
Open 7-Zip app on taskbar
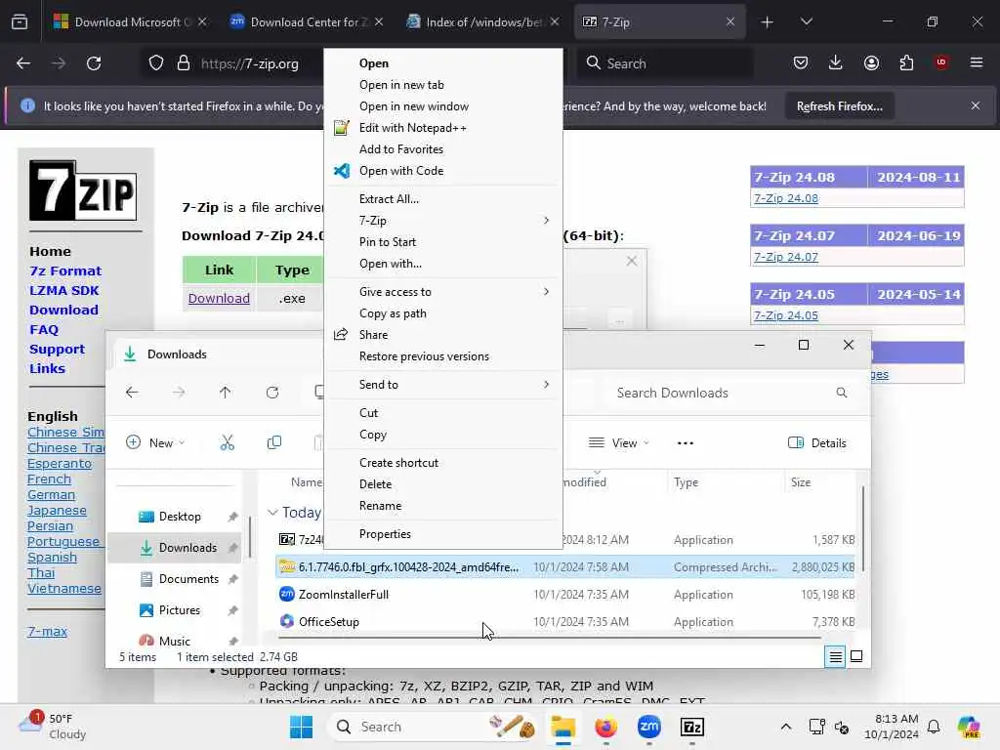coord(692,727)
